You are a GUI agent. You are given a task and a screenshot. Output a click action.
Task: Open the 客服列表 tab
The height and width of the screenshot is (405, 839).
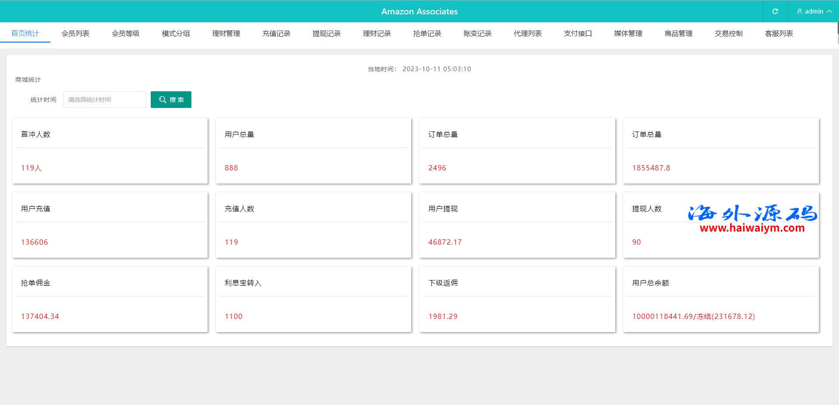coord(779,34)
